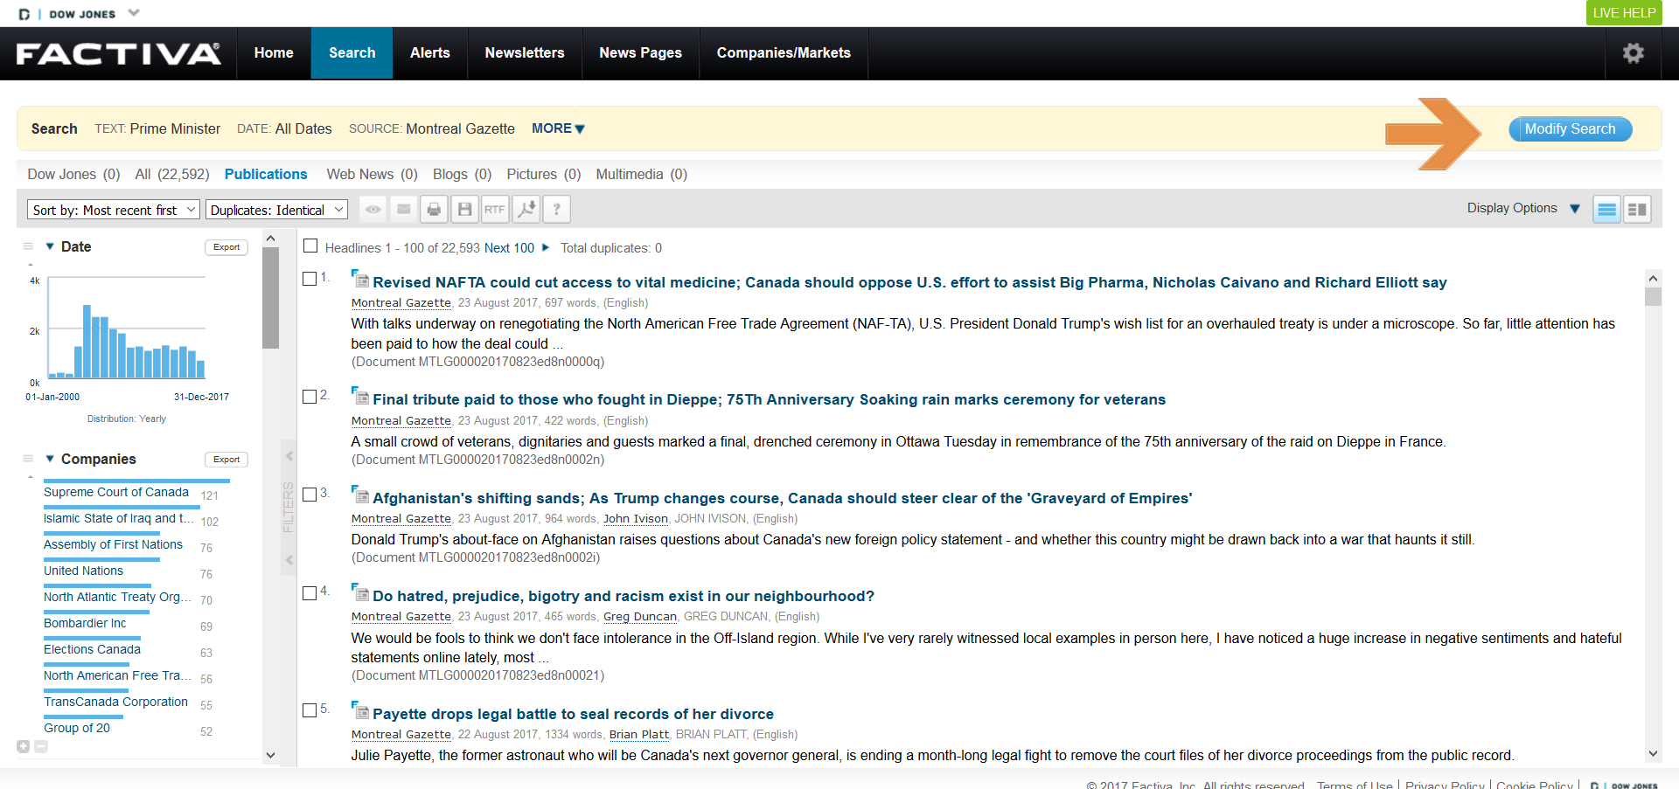The height and width of the screenshot is (789, 1679).
Task: Collapse the Date filter section
Action: coord(50,246)
